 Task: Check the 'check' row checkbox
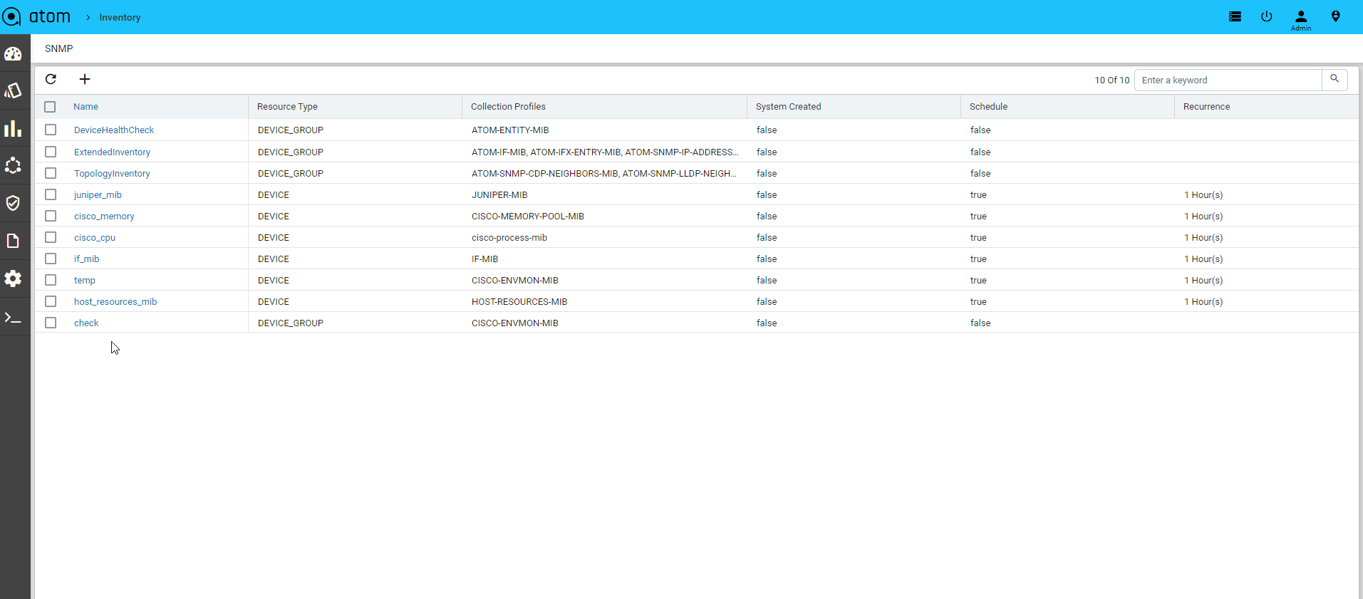51,323
